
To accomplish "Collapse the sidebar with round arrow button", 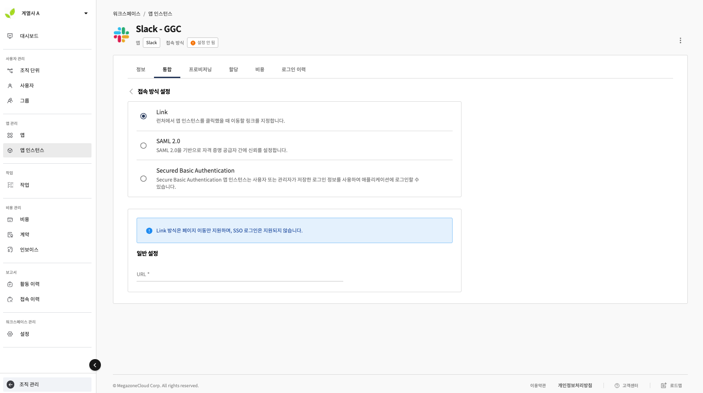I will click(x=95, y=365).
